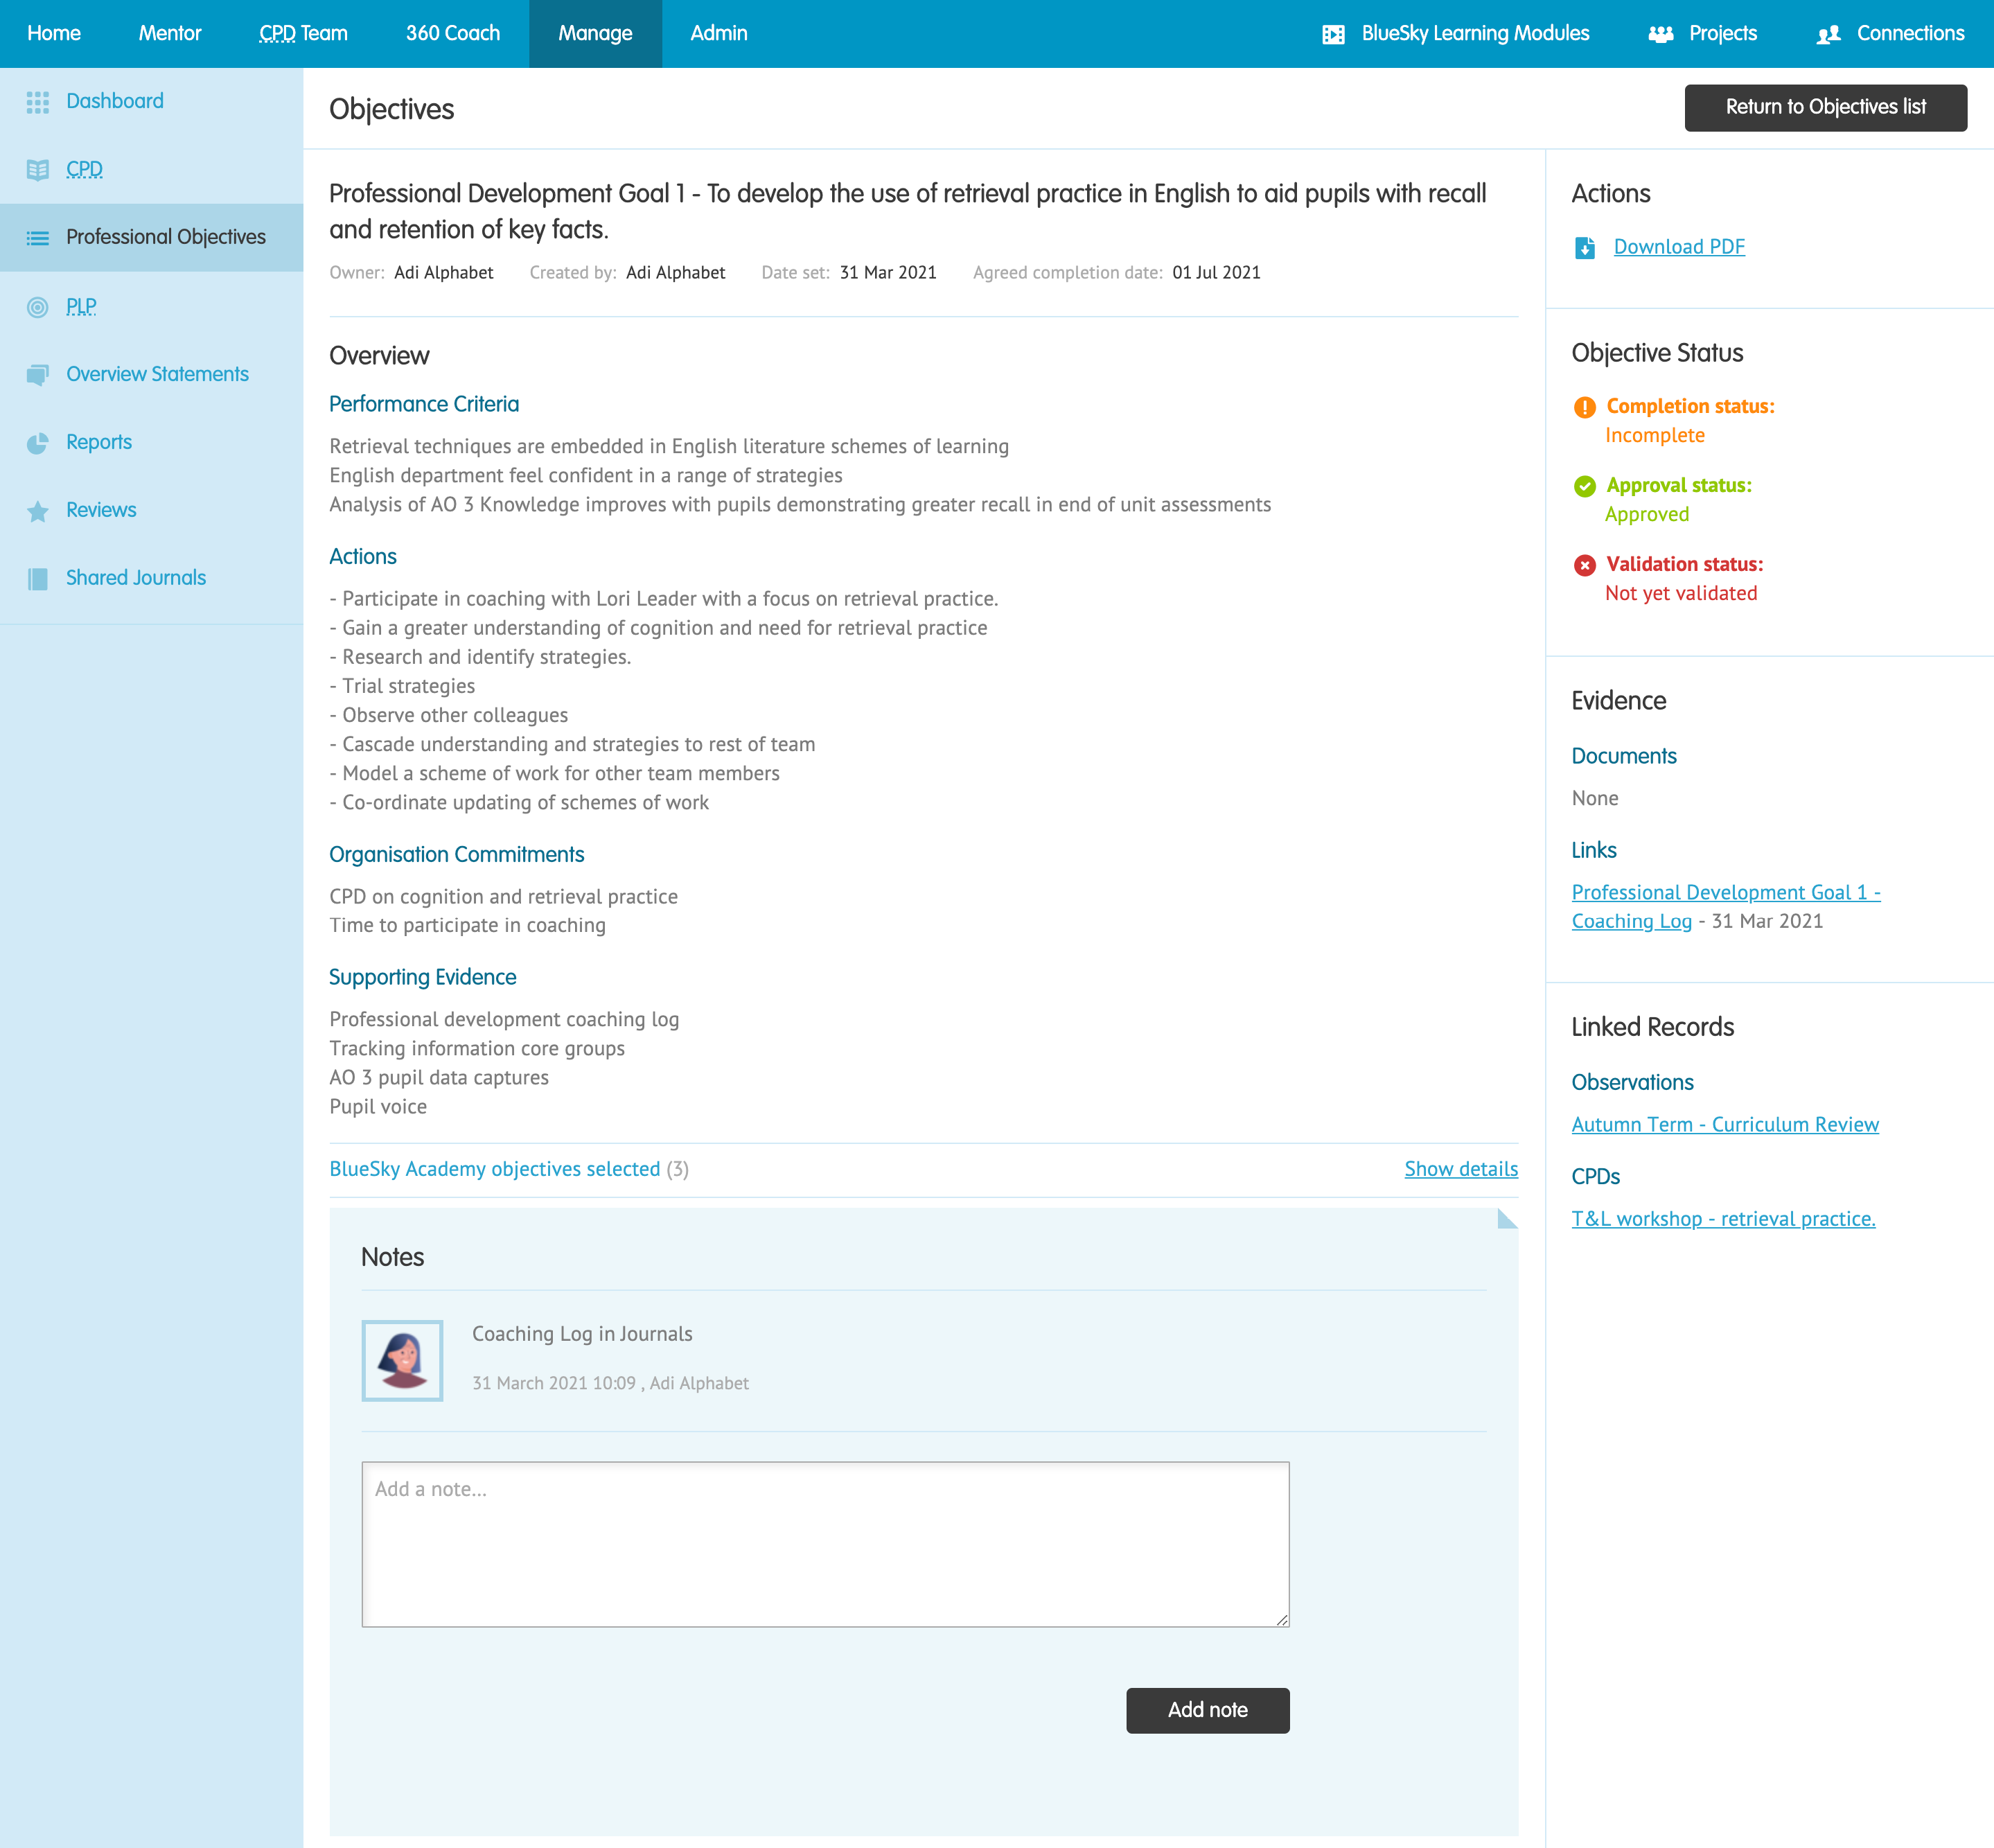Open the Home menu
Screen dimensions: 1994x1848
click(54, 33)
